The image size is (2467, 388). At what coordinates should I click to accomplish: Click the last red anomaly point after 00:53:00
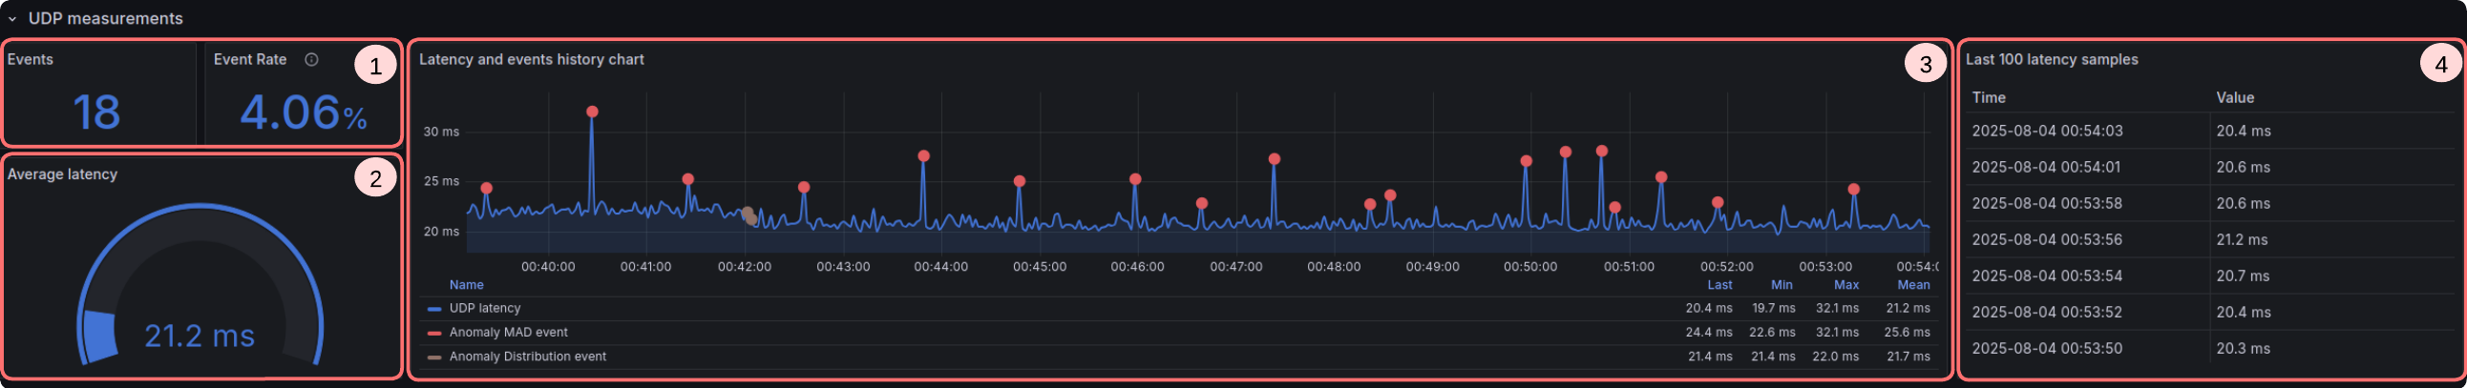click(x=1853, y=189)
